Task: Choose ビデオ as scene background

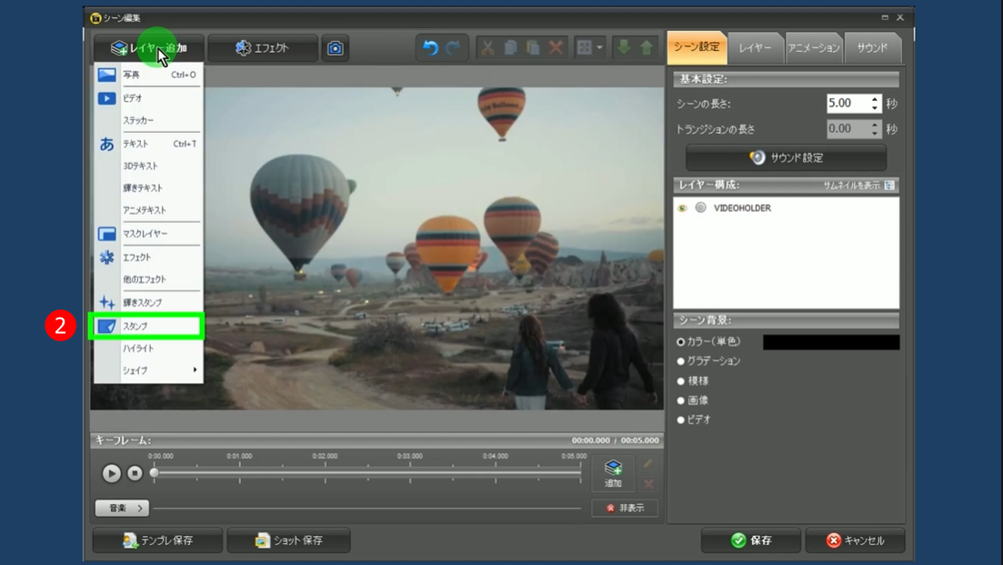Action: tap(681, 420)
